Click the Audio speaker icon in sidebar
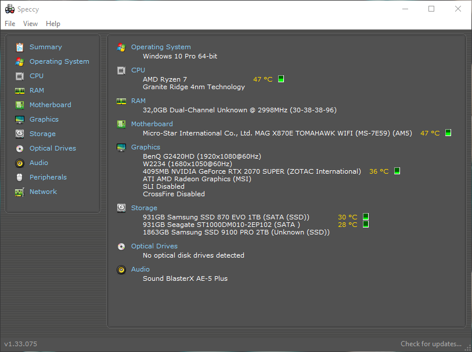Viewport: 472px width, 352px height. [20, 163]
